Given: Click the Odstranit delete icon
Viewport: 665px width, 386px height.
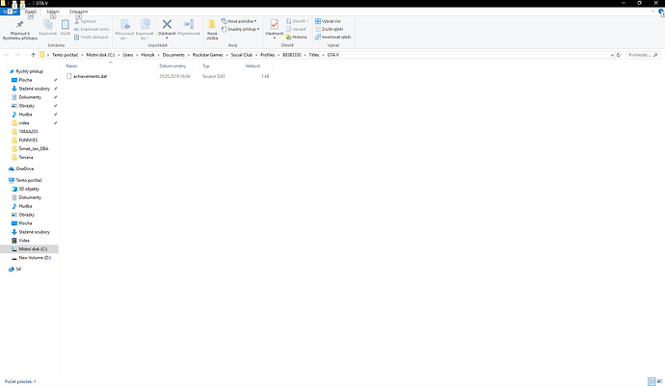Looking at the screenshot, I should [167, 26].
